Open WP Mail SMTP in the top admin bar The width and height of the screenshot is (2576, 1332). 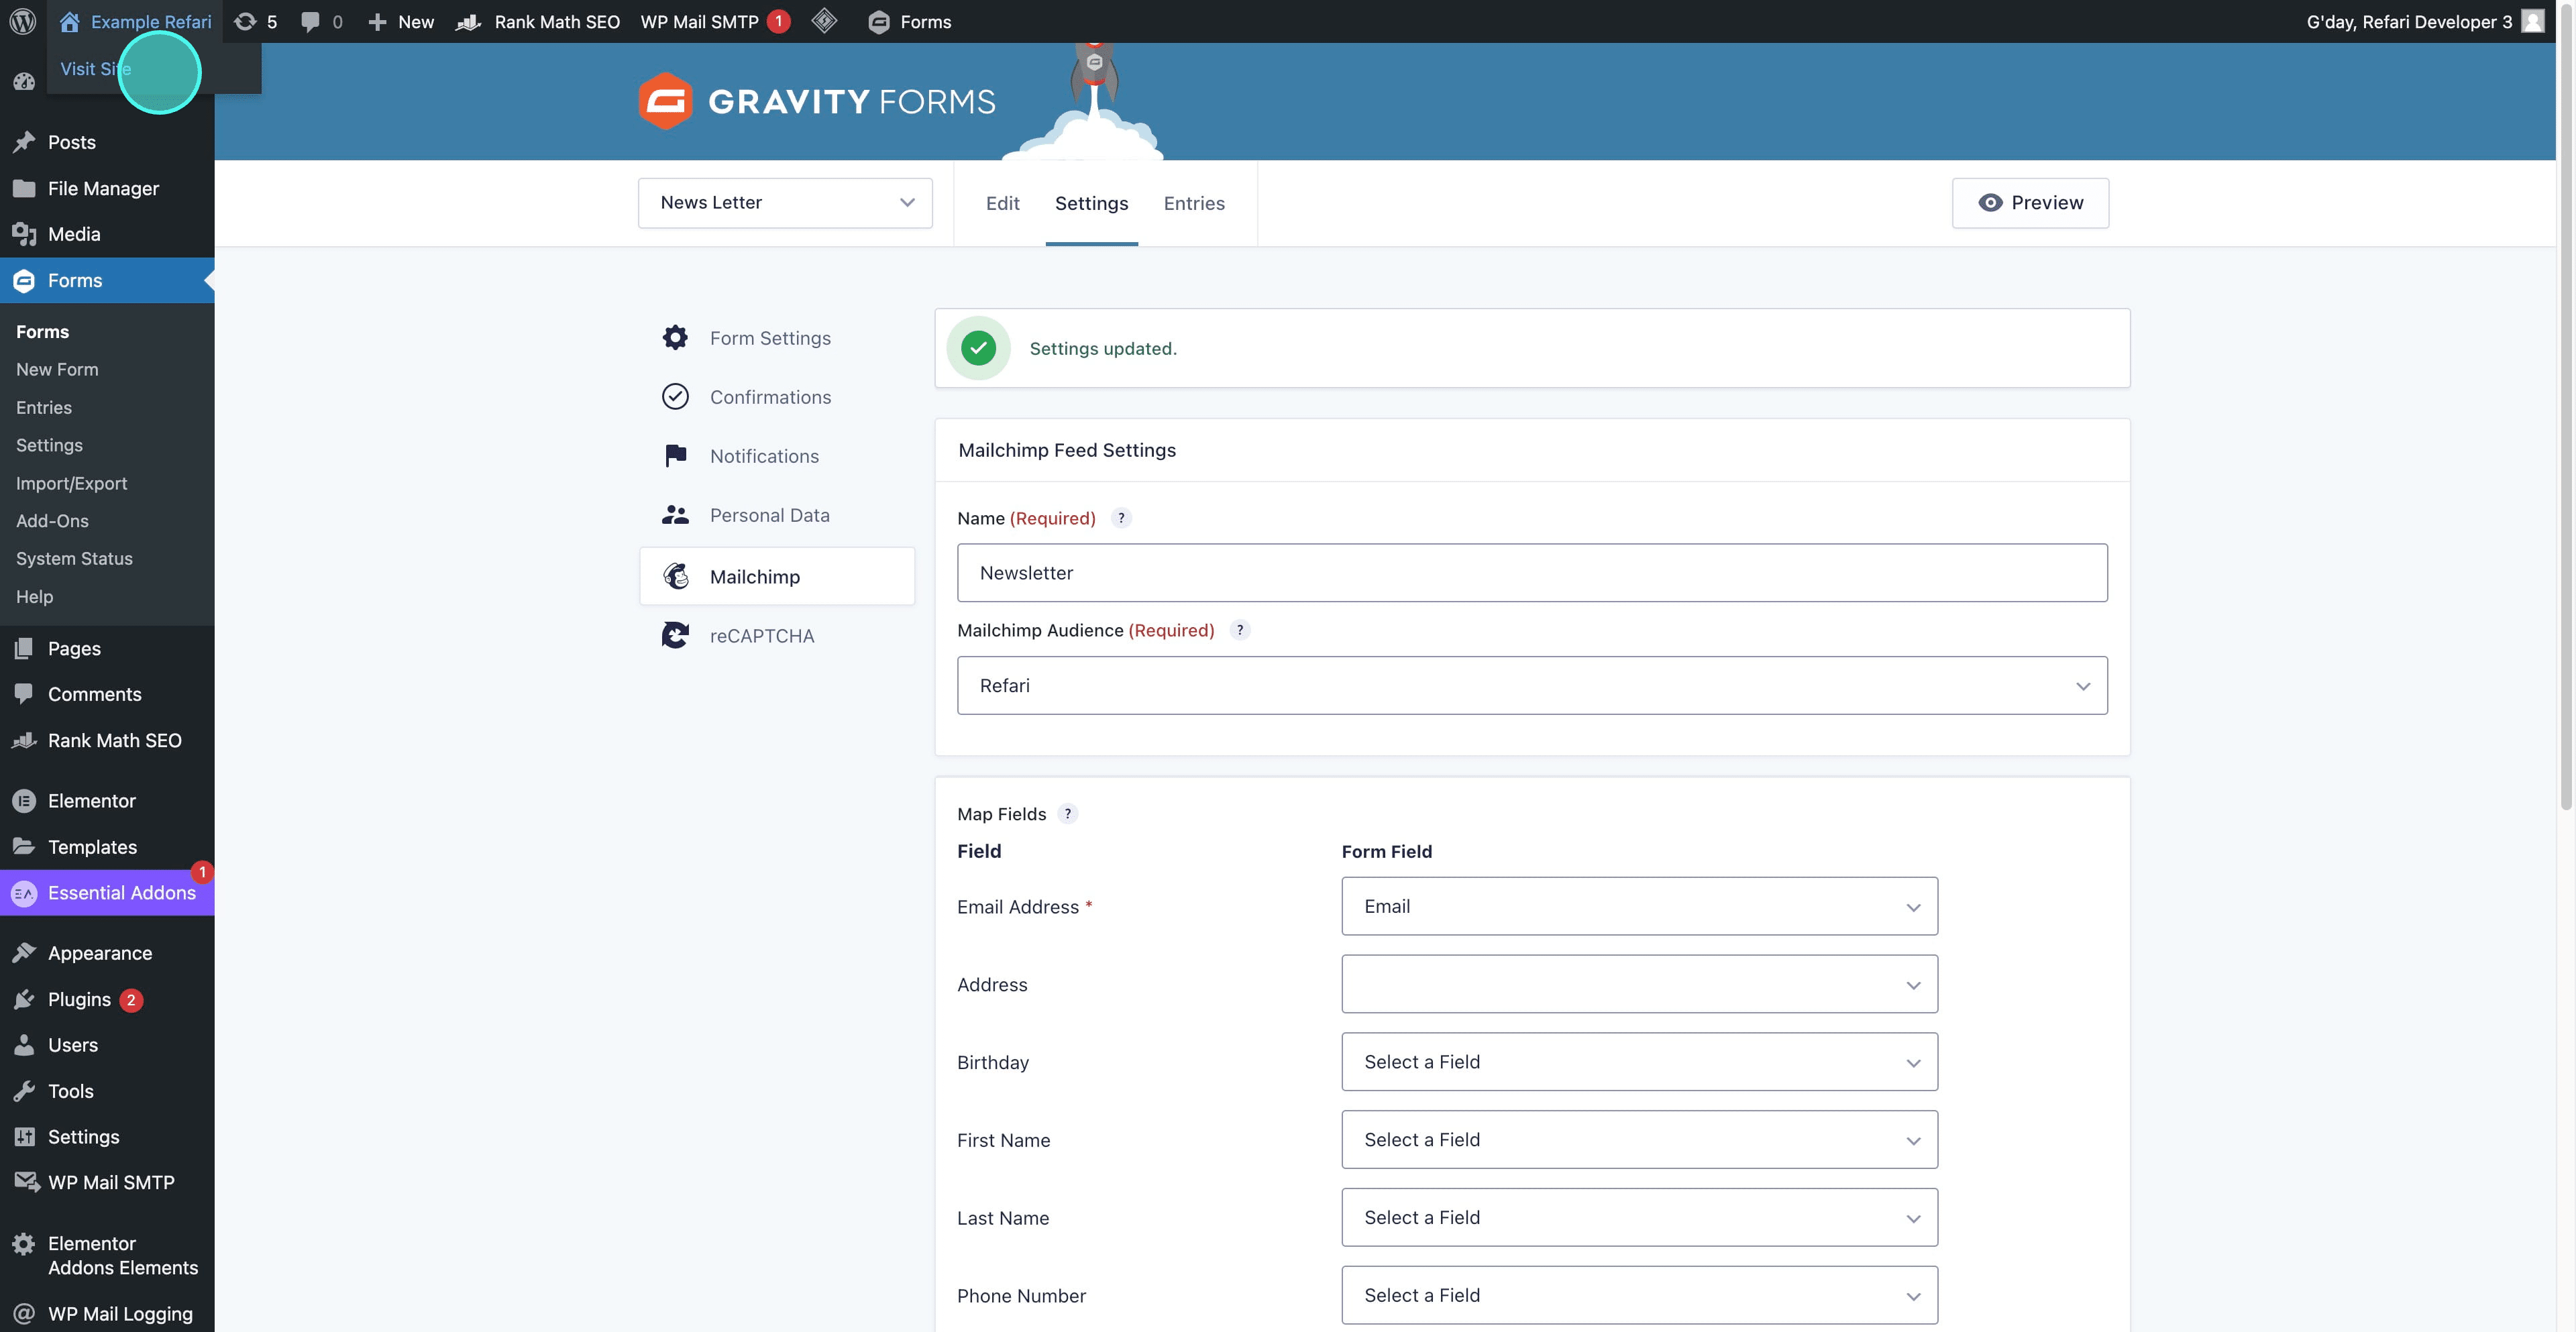[x=715, y=21]
